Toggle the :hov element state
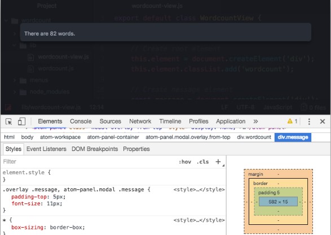Image resolution: width=331 pixels, height=235 pixels. 185,162
